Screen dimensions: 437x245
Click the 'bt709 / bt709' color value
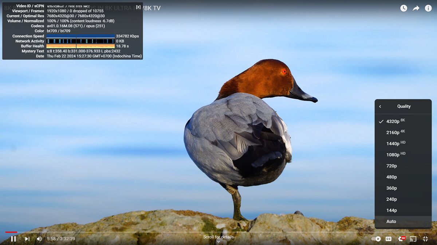click(x=59, y=31)
